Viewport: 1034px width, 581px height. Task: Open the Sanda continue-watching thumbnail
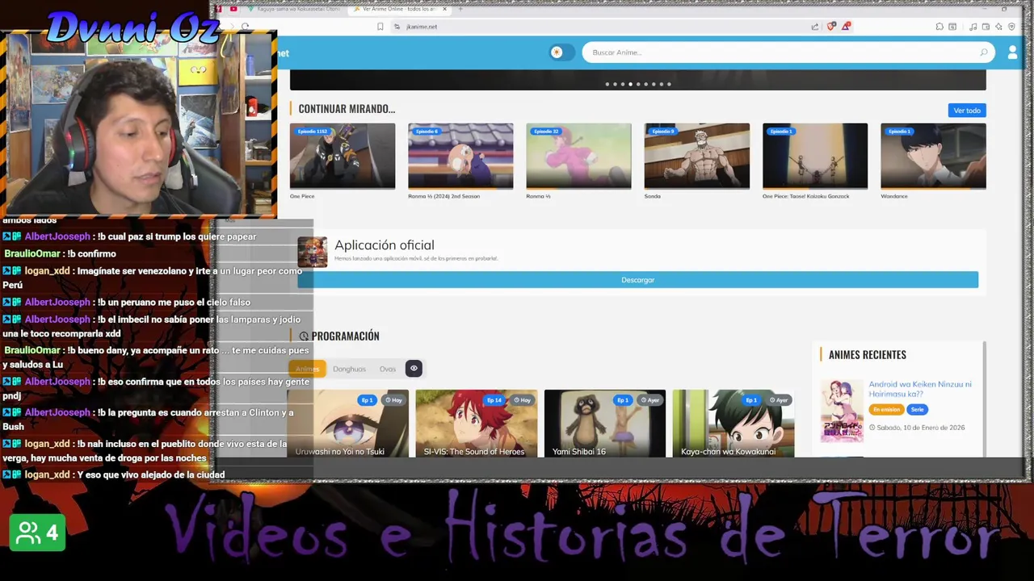[696, 156]
